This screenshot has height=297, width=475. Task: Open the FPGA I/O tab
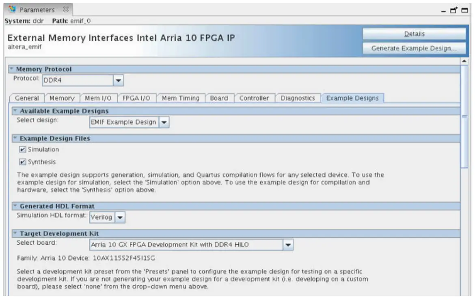coord(136,98)
